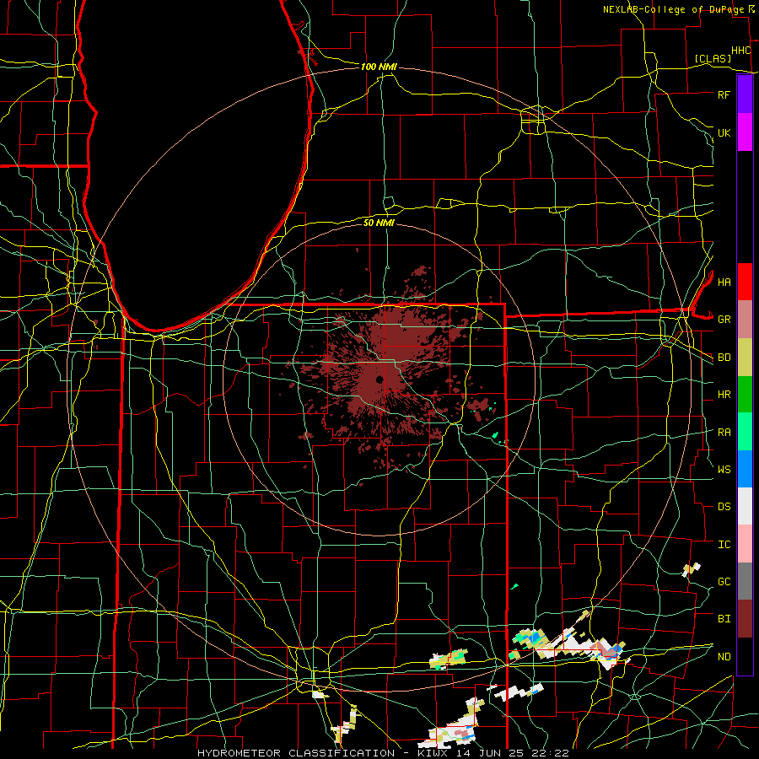
Task: Click the [CLAS] label above legend
Action: point(713,59)
